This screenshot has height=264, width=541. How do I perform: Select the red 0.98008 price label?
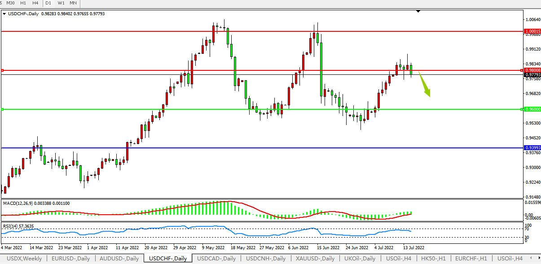tap(532, 70)
